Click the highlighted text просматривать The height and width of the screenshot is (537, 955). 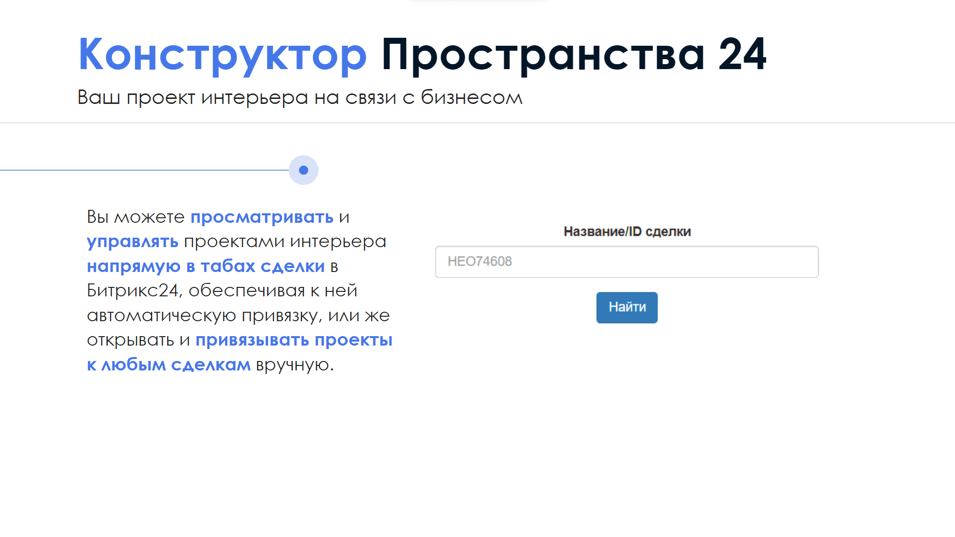click(262, 217)
